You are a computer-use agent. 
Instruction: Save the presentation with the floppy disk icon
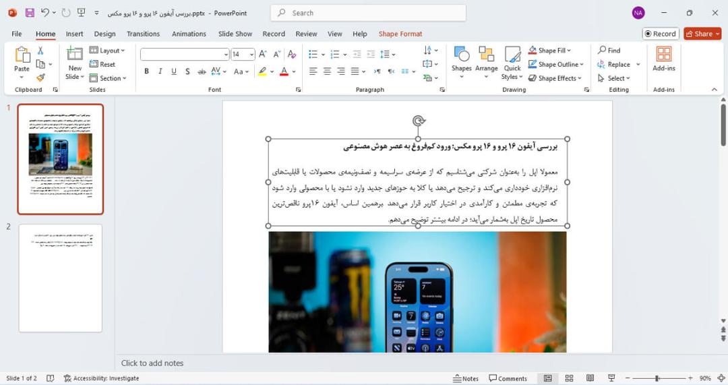pos(30,13)
